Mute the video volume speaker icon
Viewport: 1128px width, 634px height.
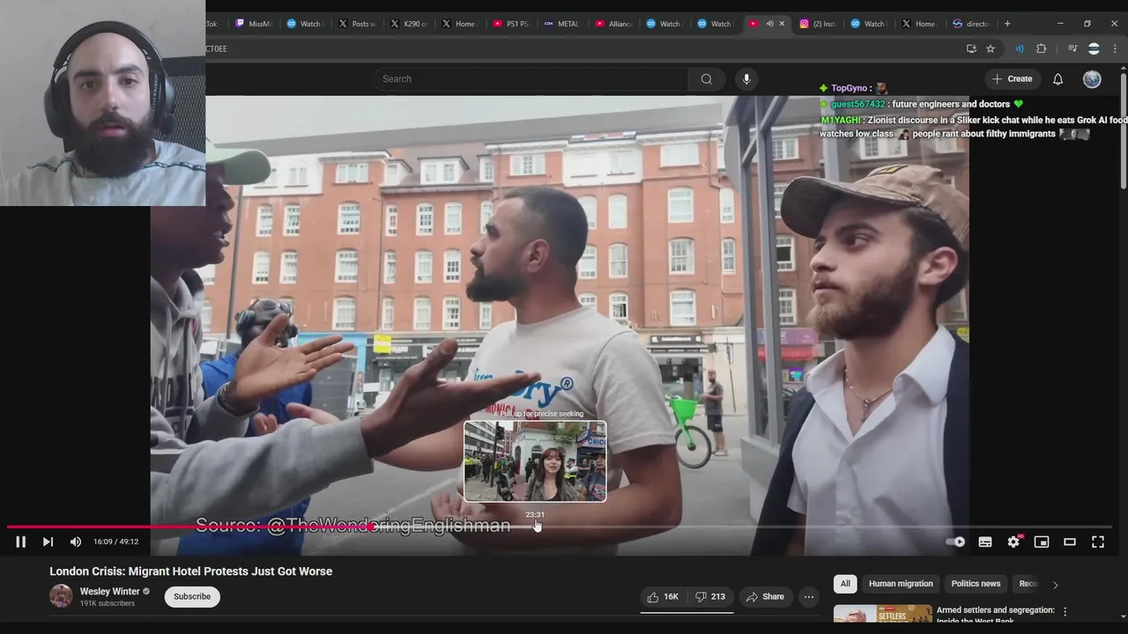(x=76, y=542)
